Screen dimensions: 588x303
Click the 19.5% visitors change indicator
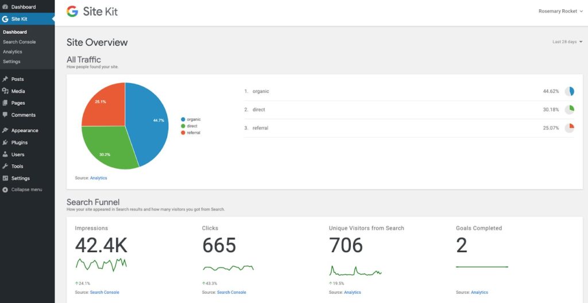336,284
